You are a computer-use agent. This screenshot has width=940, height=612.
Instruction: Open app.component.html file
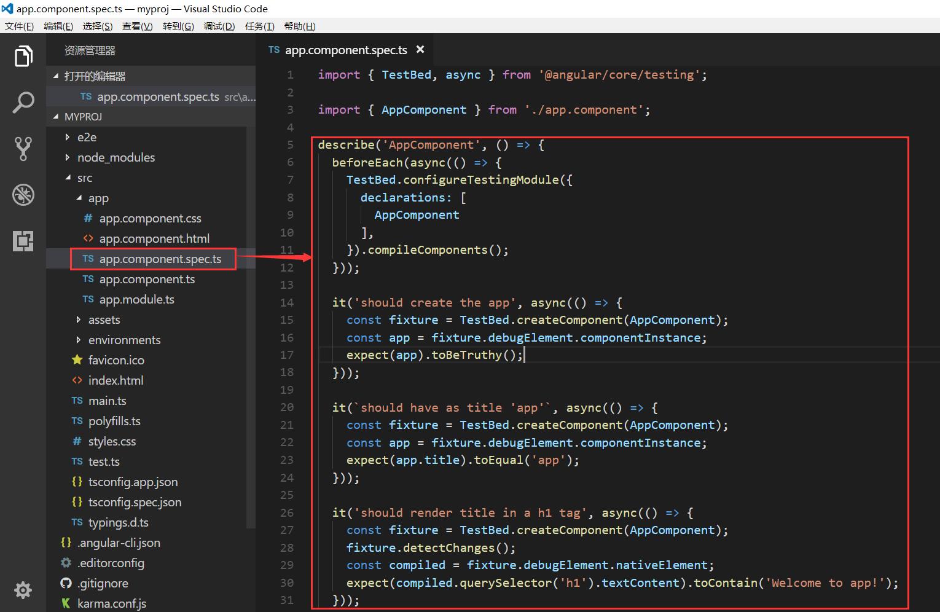tap(146, 238)
